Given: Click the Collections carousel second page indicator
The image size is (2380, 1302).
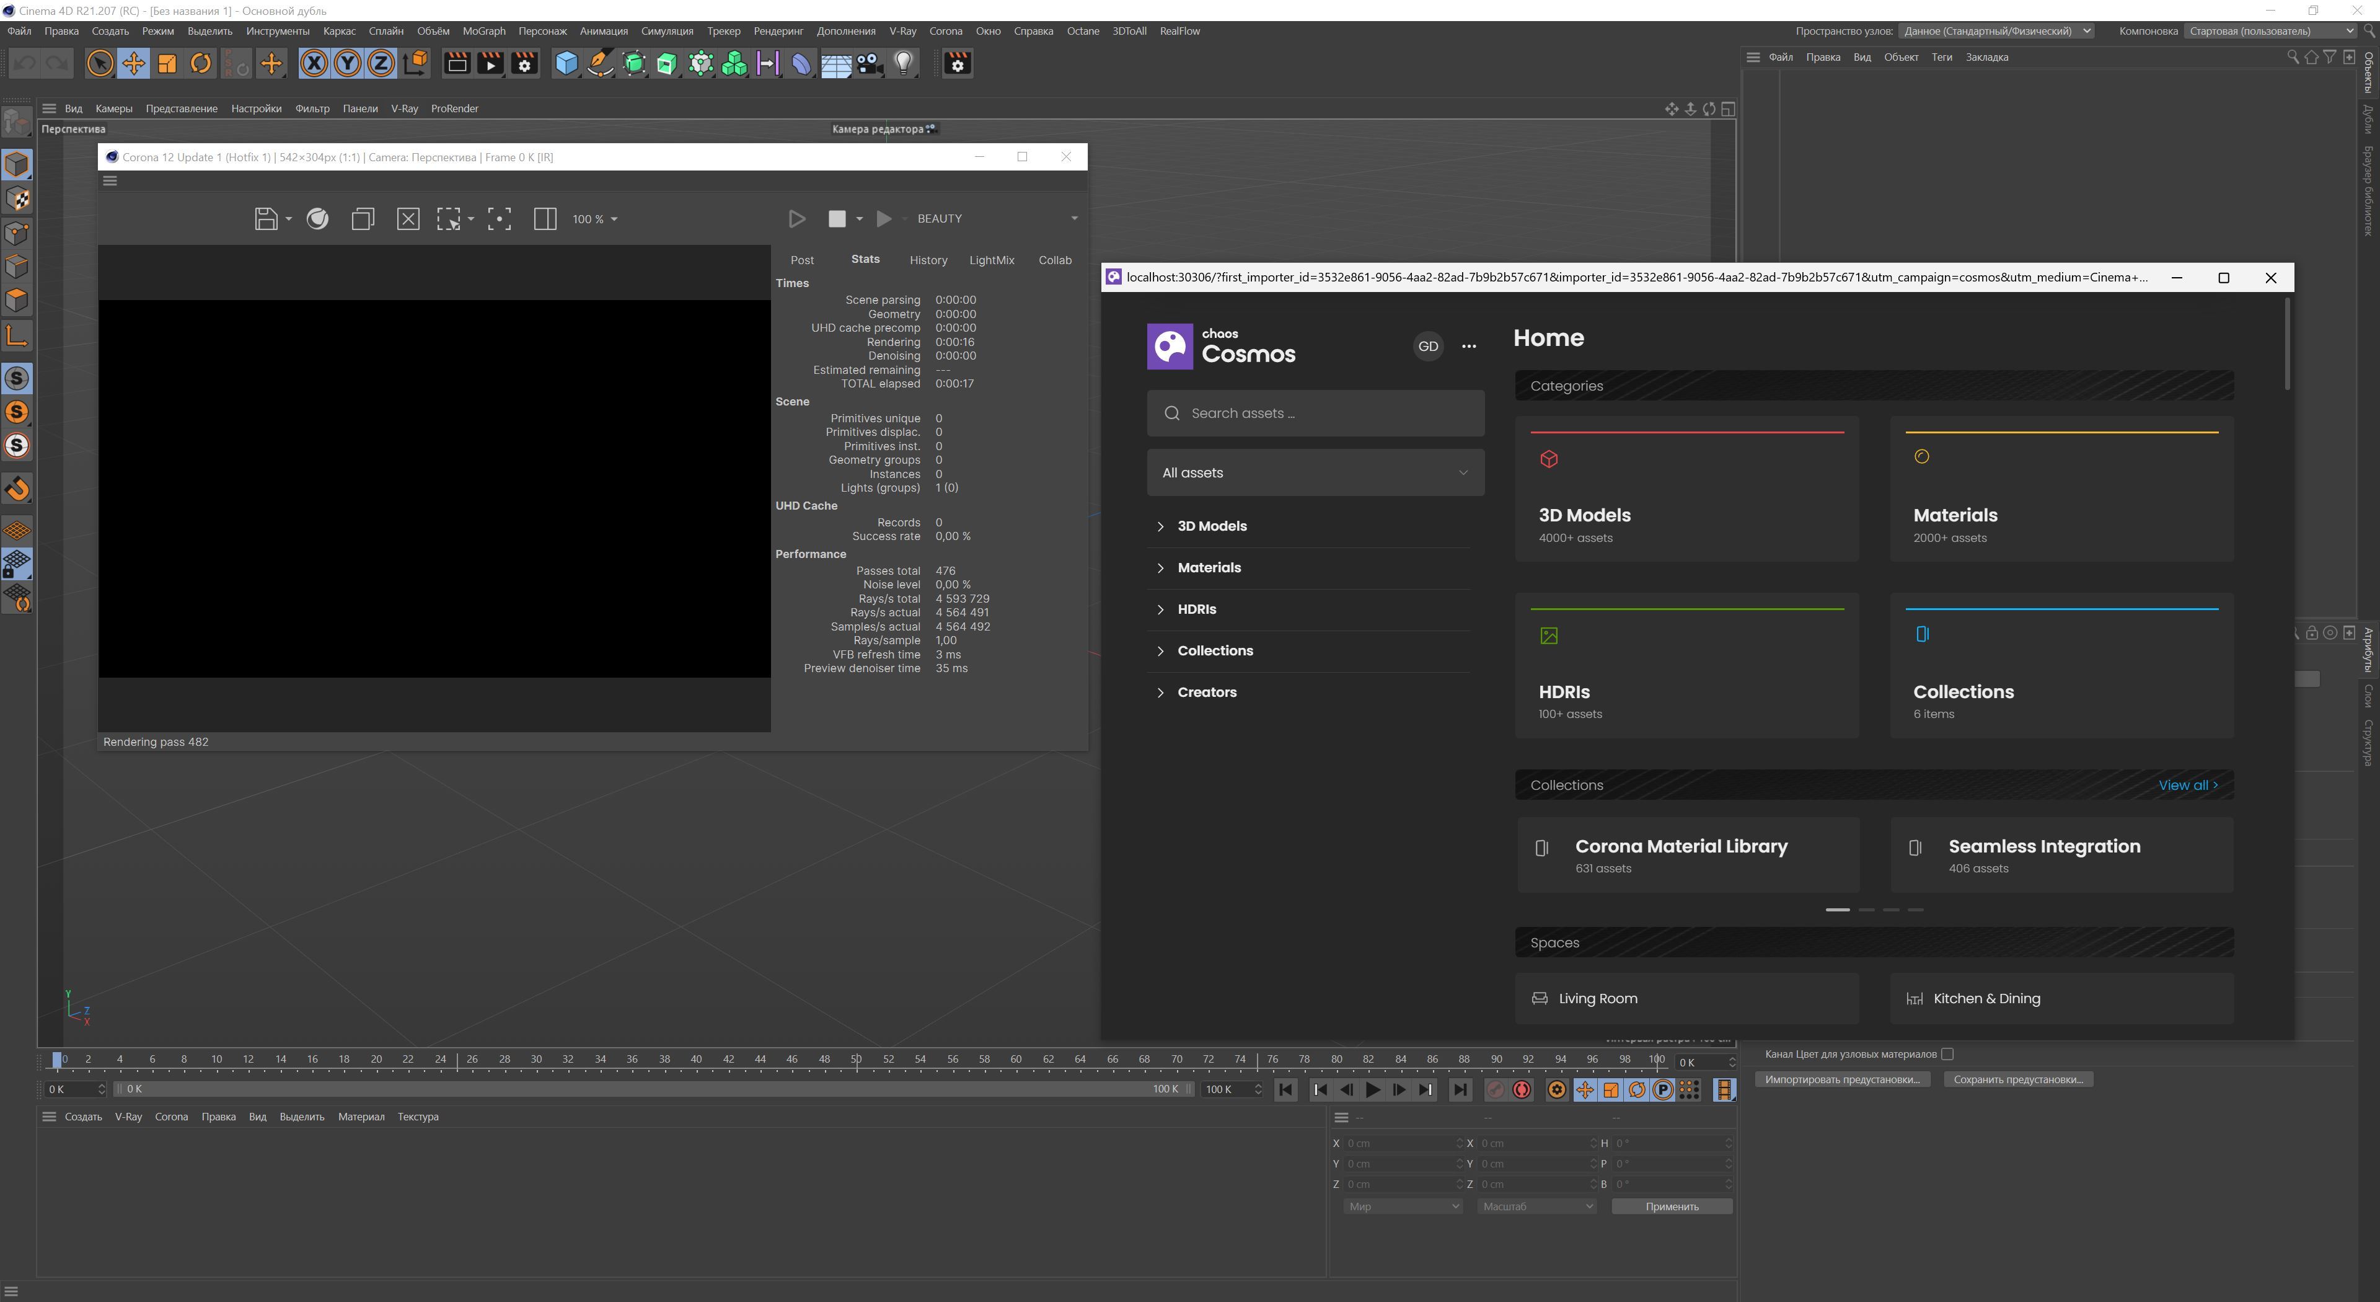Looking at the screenshot, I should pos(1866,910).
